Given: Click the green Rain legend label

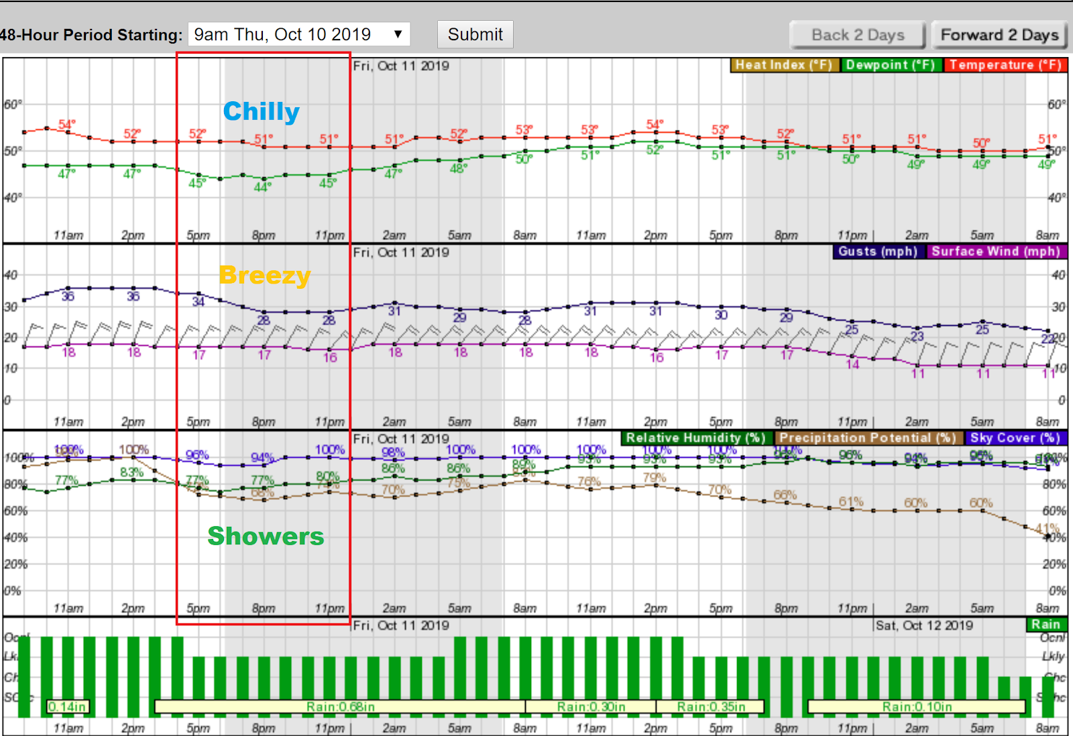Looking at the screenshot, I should click(x=1046, y=624).
